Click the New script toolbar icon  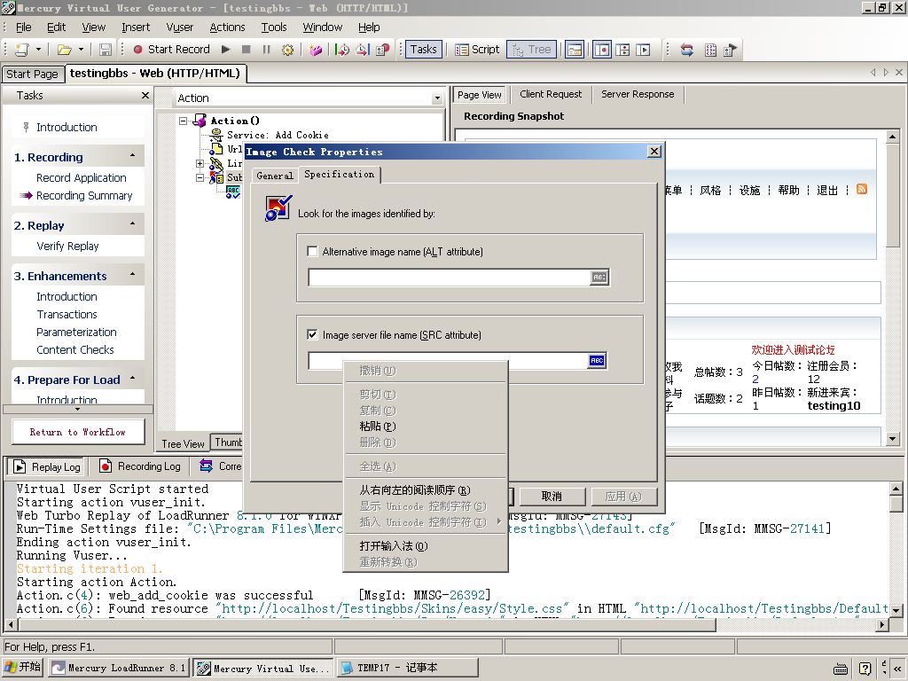[22, 50]
